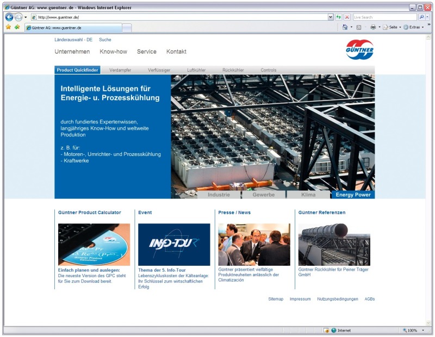Open the Impressum footer link
The image size is (435, 337).
[300, 299]
